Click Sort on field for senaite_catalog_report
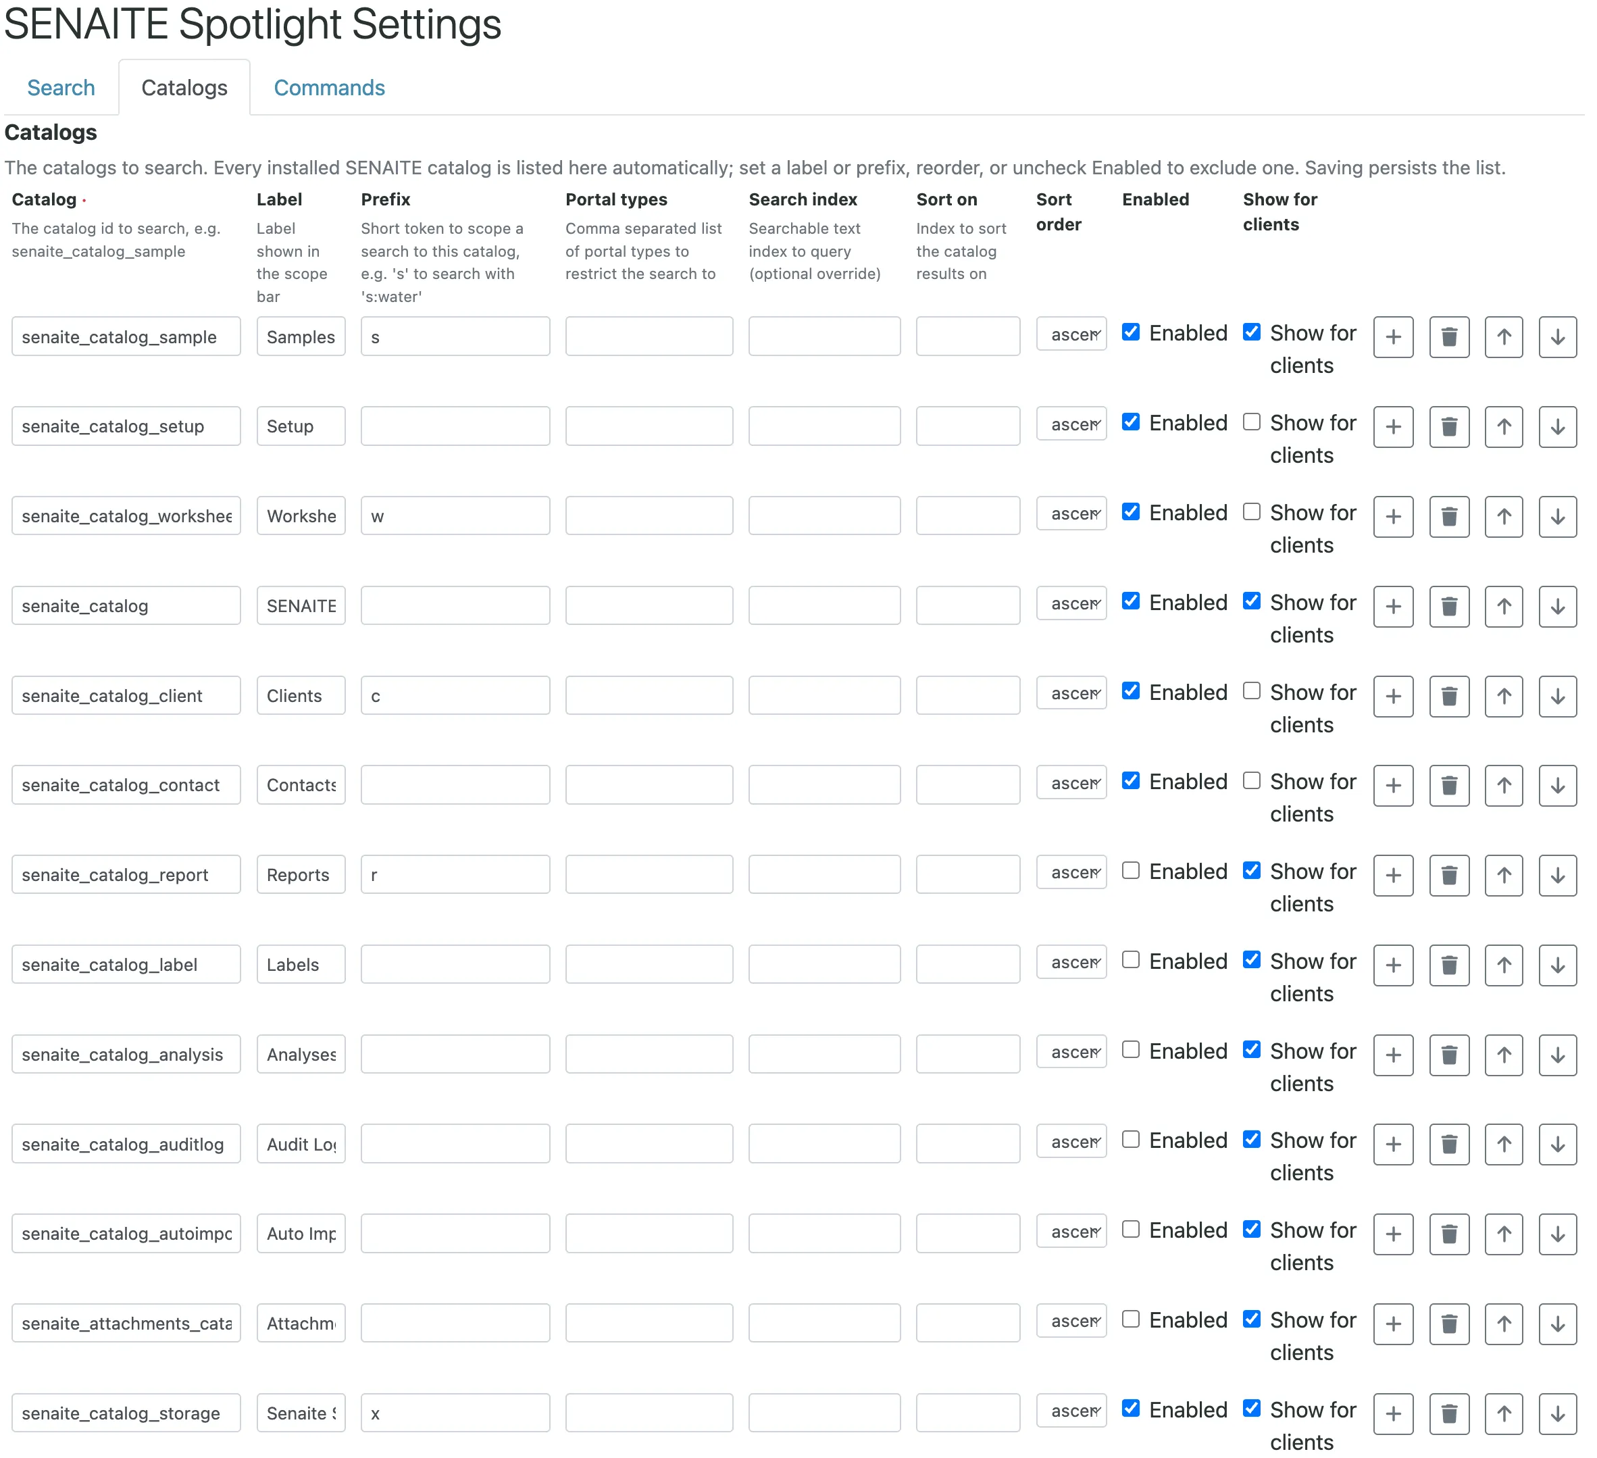Viewport: 1597px width, 1458px height. pyautogui.click(x=968, y=875)
